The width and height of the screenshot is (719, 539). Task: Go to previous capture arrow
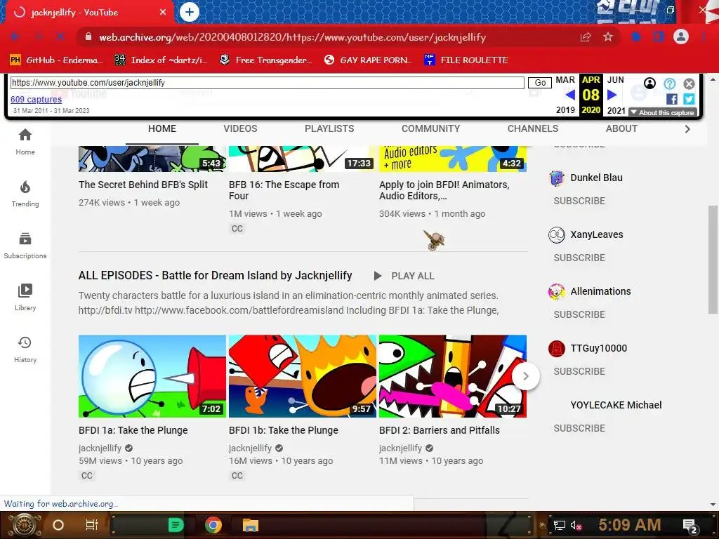tap(569, 95)
